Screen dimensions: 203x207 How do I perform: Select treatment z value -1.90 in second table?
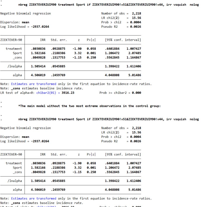77,163
